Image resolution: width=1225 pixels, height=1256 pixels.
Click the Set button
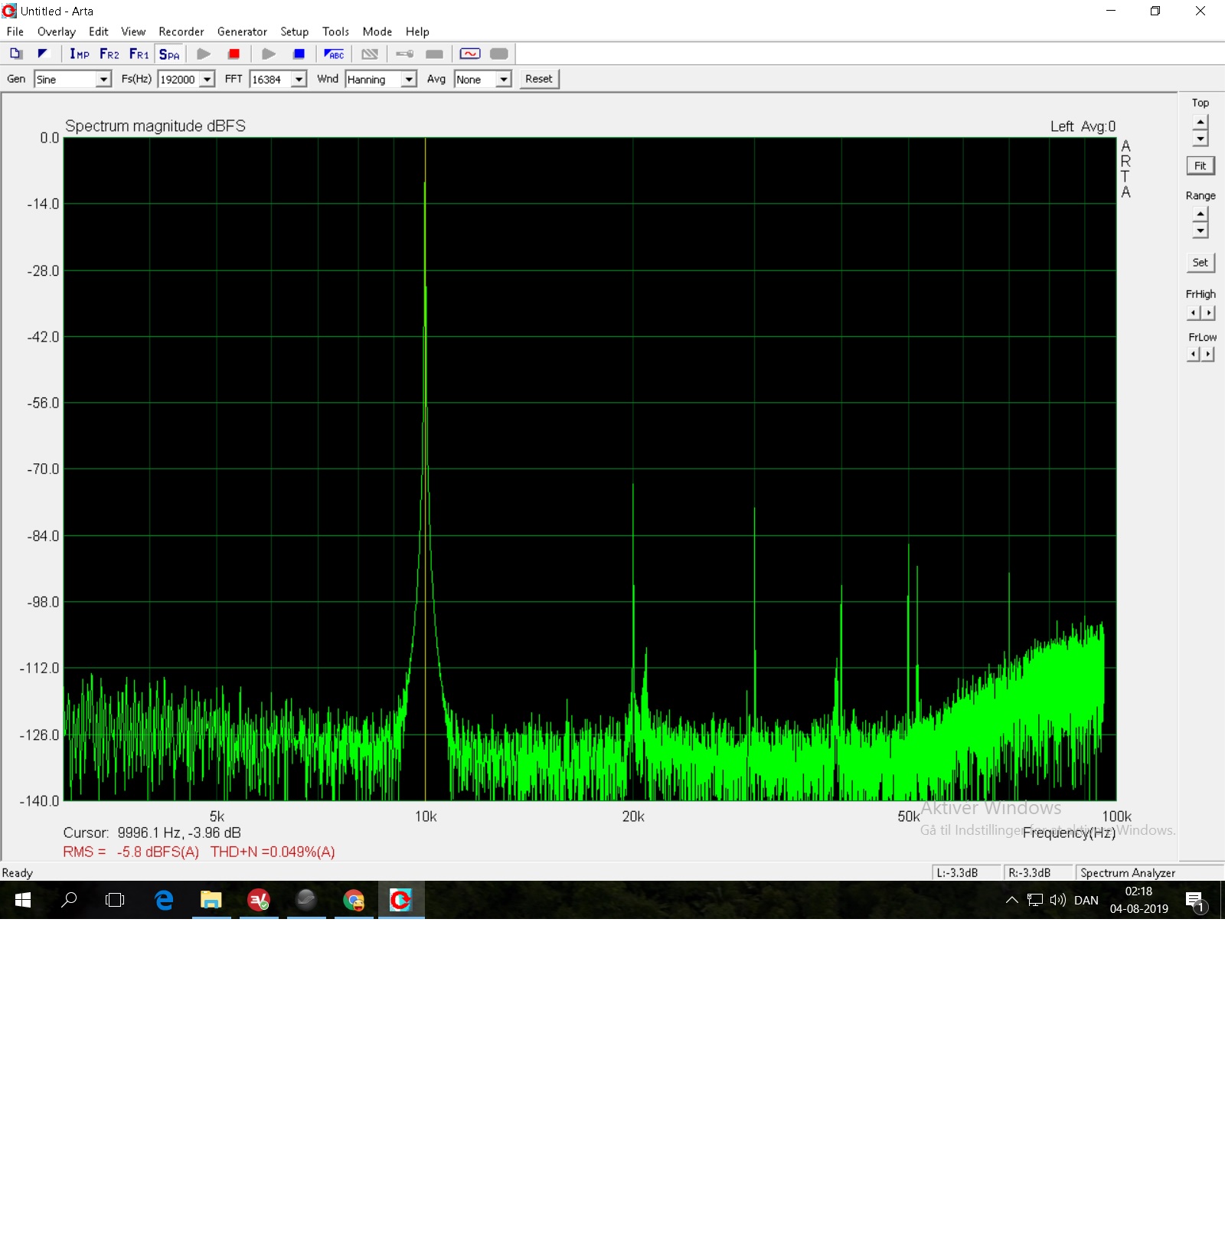click(x=1200, y=262)
